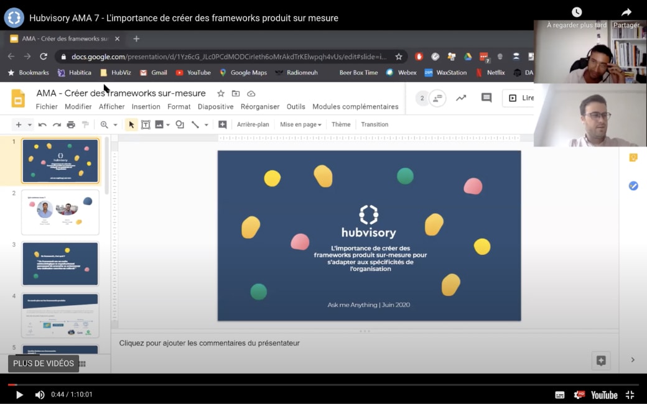
Task: Select the line tool
Action: pos(195,124)
